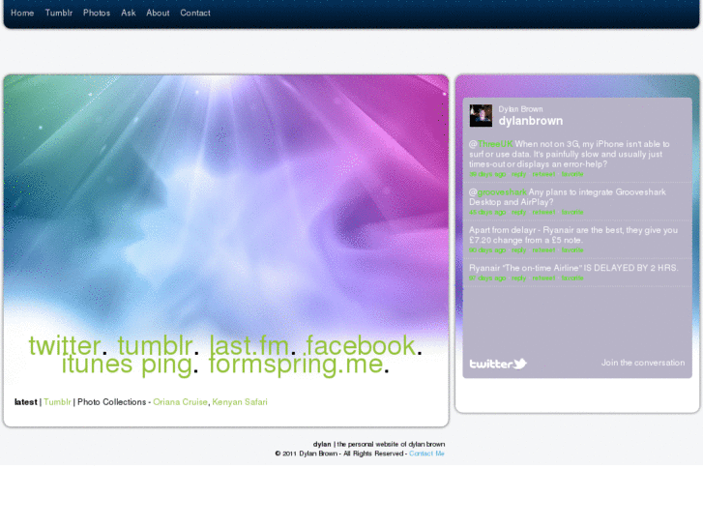Reply to the £7.20 change Ryanair tweet
Screen dimensions: 703x527
pyautogui.click(x=518, y=250)
